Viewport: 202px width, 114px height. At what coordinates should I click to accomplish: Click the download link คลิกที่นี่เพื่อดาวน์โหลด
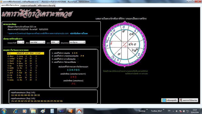(x=79, y=33)
